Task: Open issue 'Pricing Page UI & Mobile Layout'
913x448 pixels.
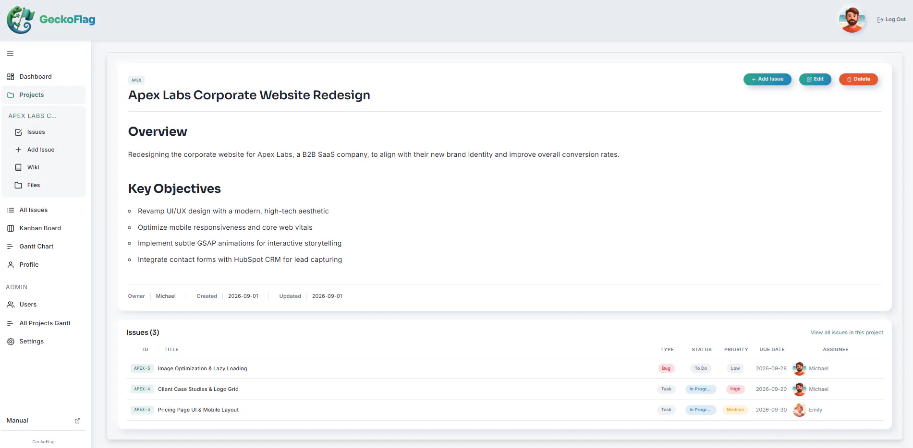Action: click(x=198, y=410)
